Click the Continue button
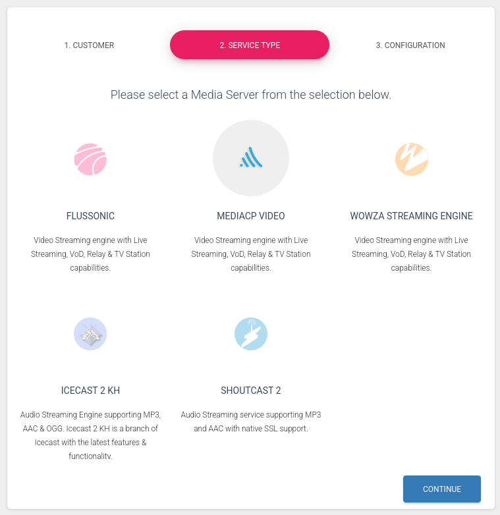 click(442, 489)
